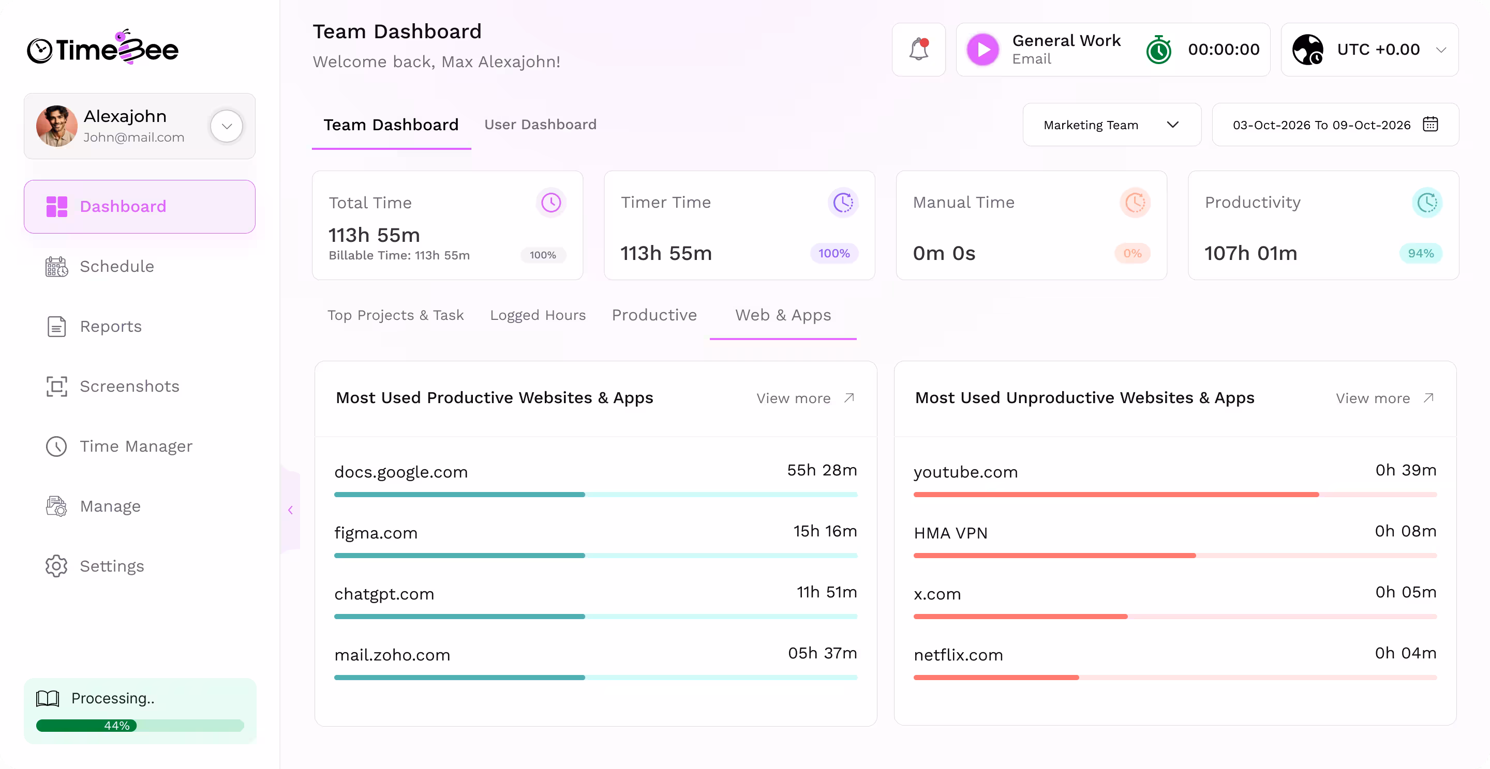Click the Screenshots capture icon
The image size is (1490, 769).
pyautogui.click(x=57, y=387)
